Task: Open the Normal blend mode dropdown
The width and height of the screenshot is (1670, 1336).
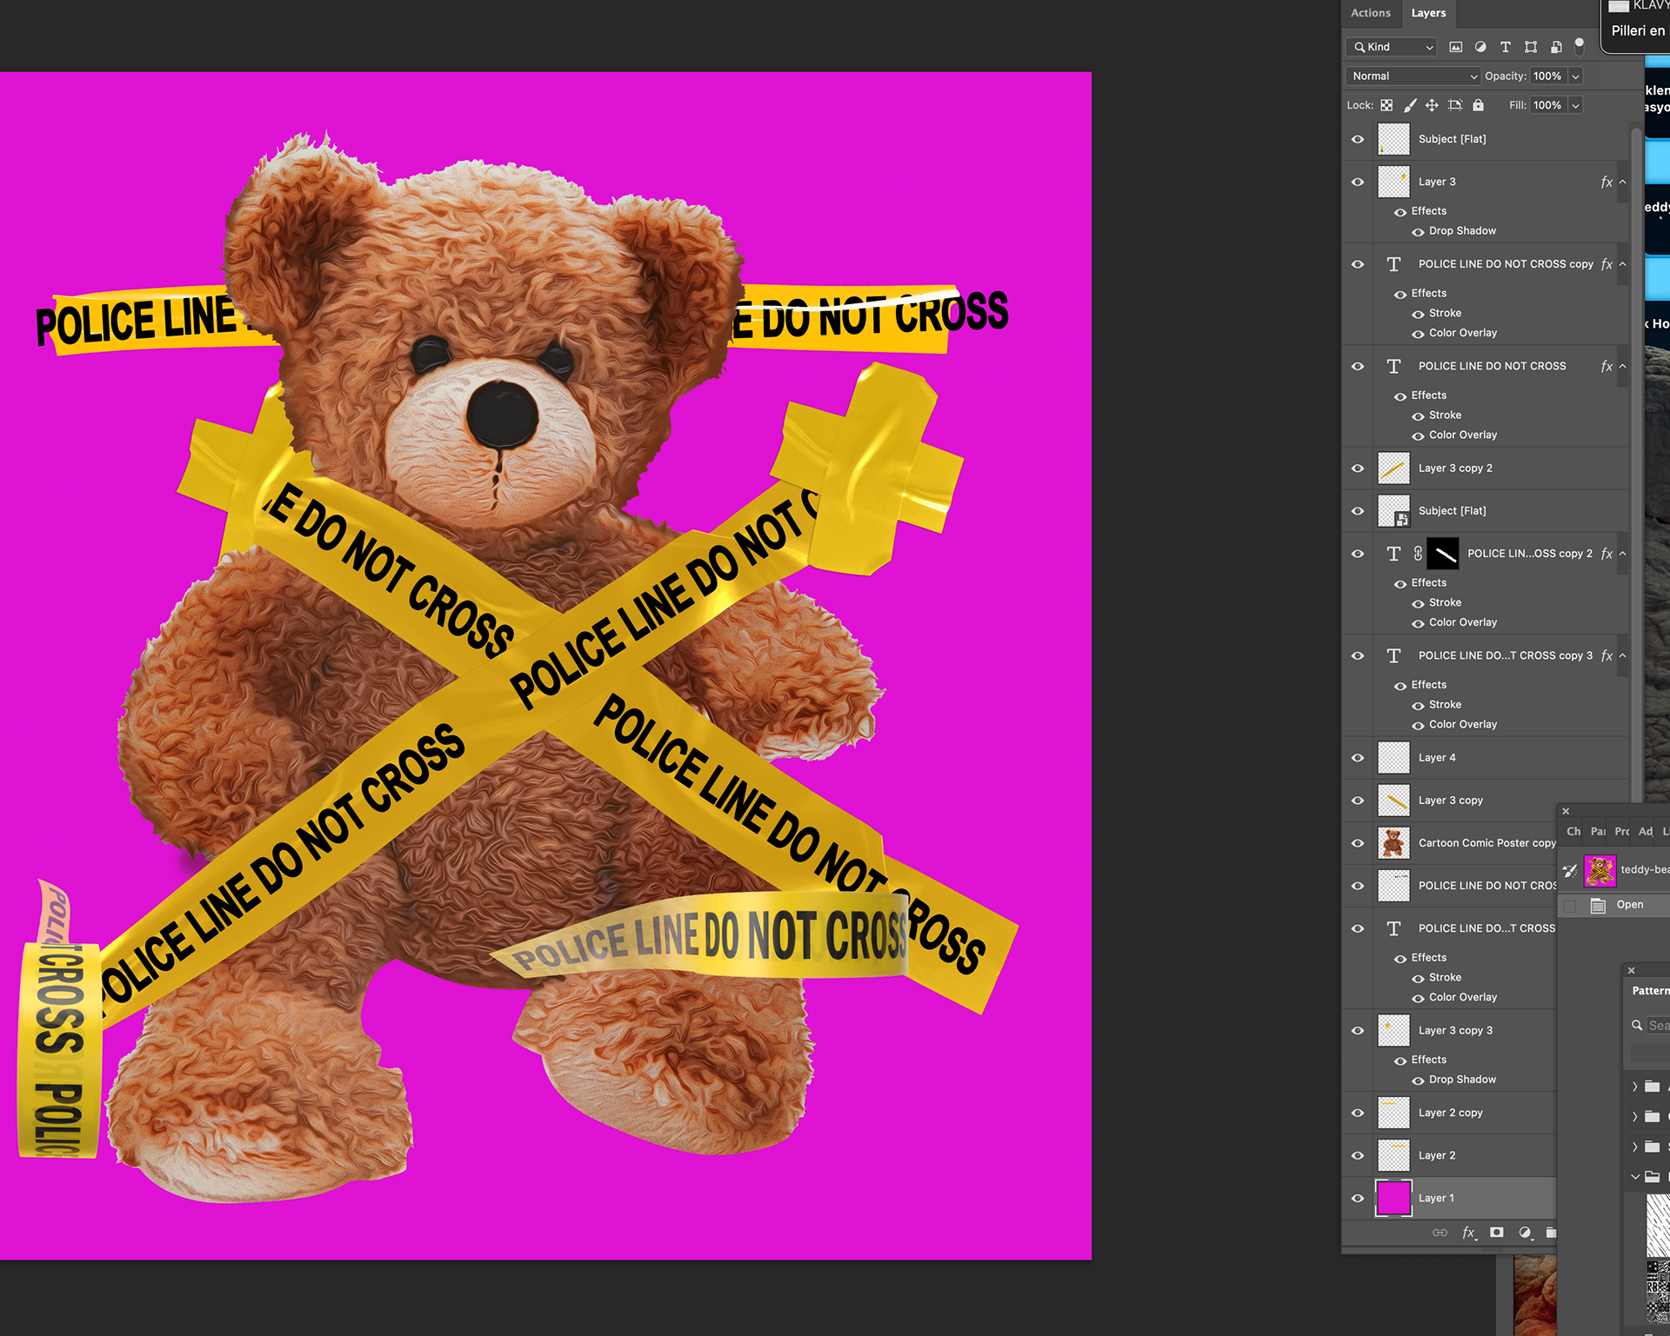Action: [x=1413, y=76]
